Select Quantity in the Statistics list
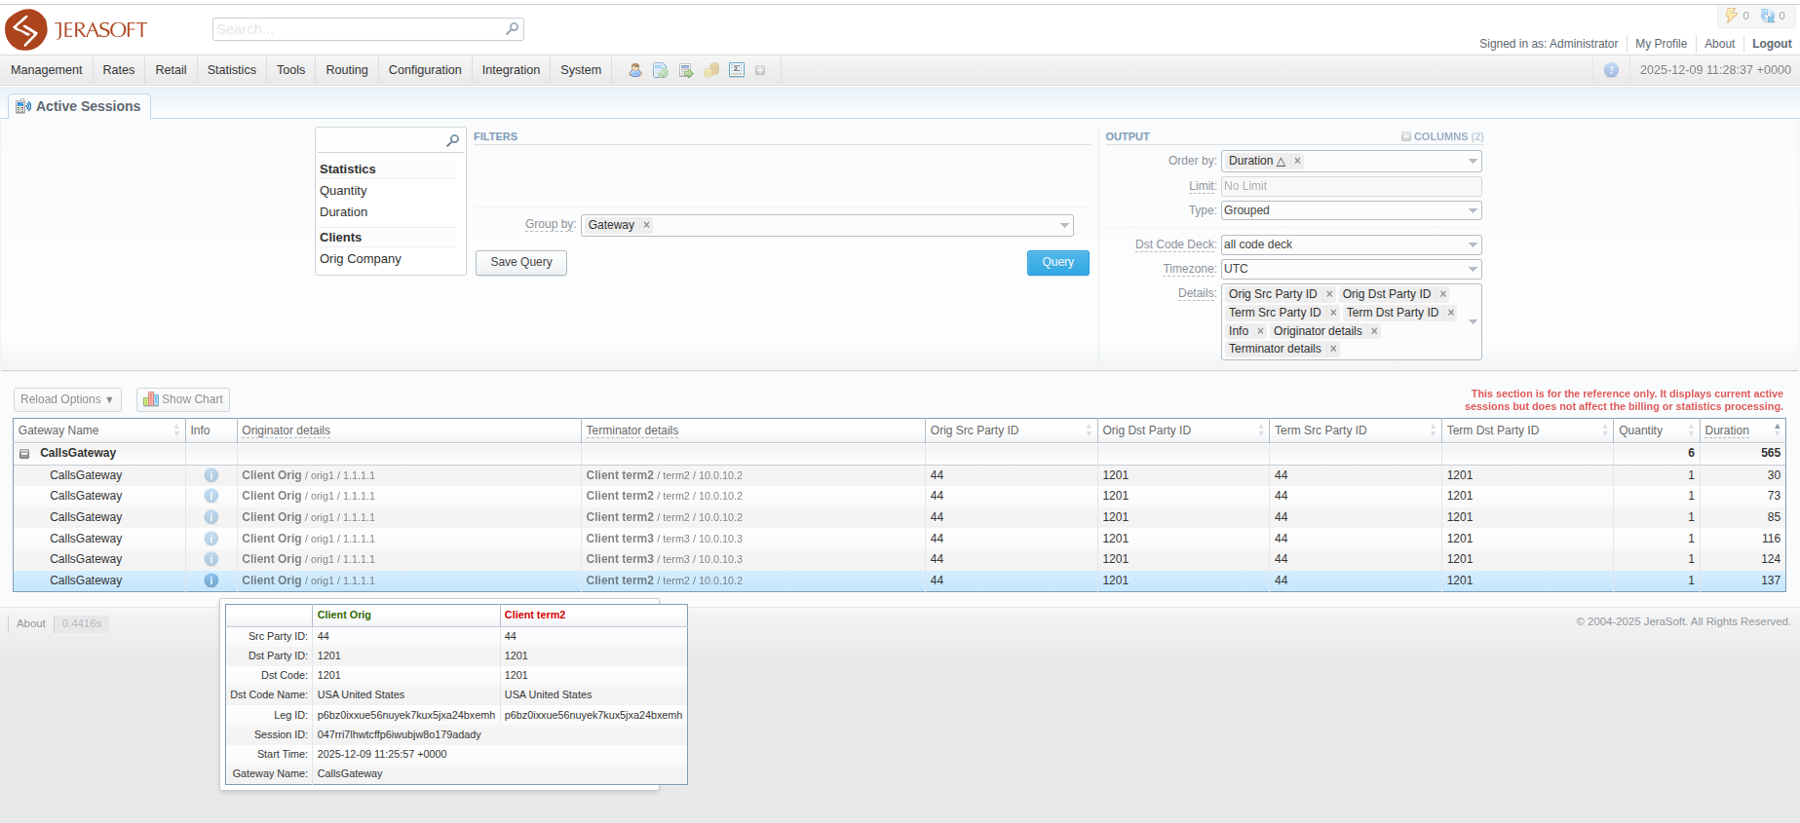The height and width of the screenshot is (823, 1800). [343, 191]
